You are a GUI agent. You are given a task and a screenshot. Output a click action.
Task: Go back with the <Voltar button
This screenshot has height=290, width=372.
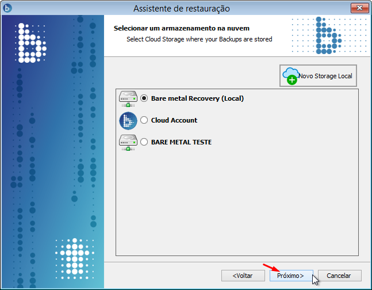pyautogui.click(x=243, y=276)
